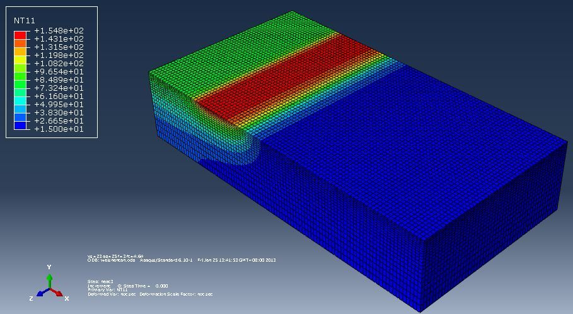The height and width of the screenshot is (314, 573).
Task: Select the +9.654e+01 legend value label
Action: click(59, 72)
